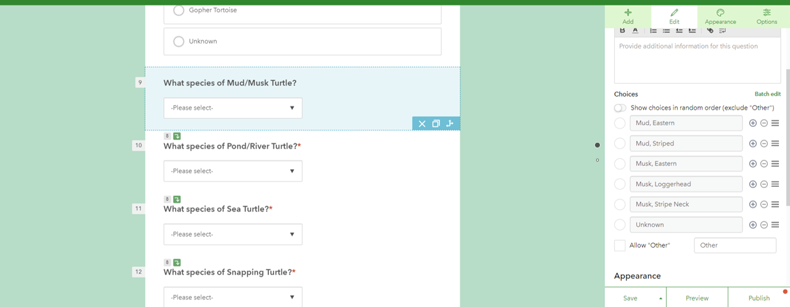The image size is (790, 307).
Task: Add a choice after Mud, Striped
Action: click(752, 144)
